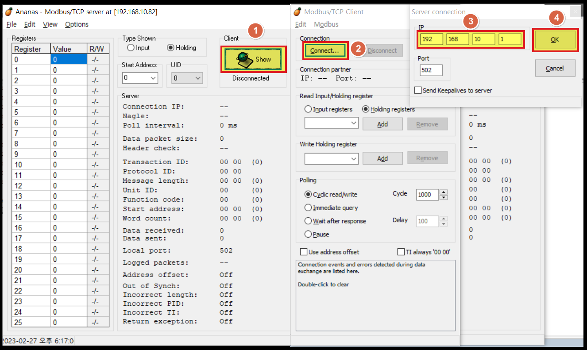Open the Modbus menu
This screenshot has height=350, width=587.
(326, 24)
